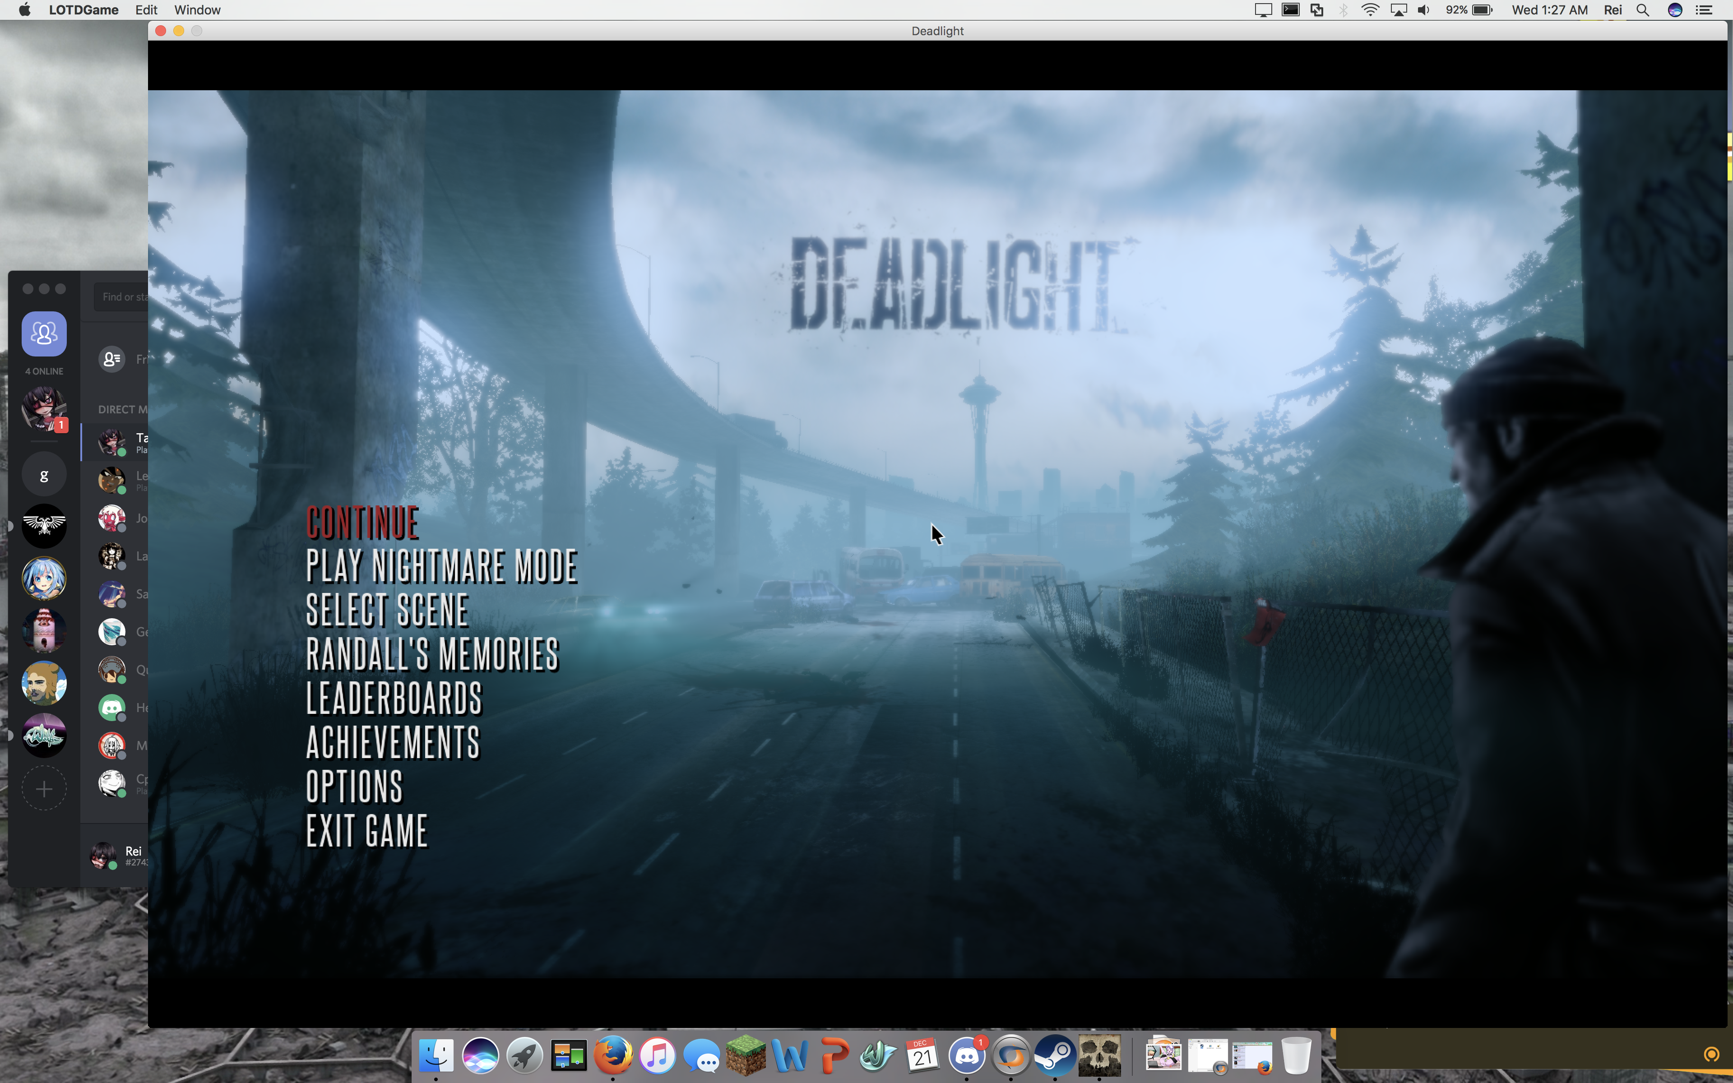
Task: Open the Discord server labeled g
Action: [44, 474]
